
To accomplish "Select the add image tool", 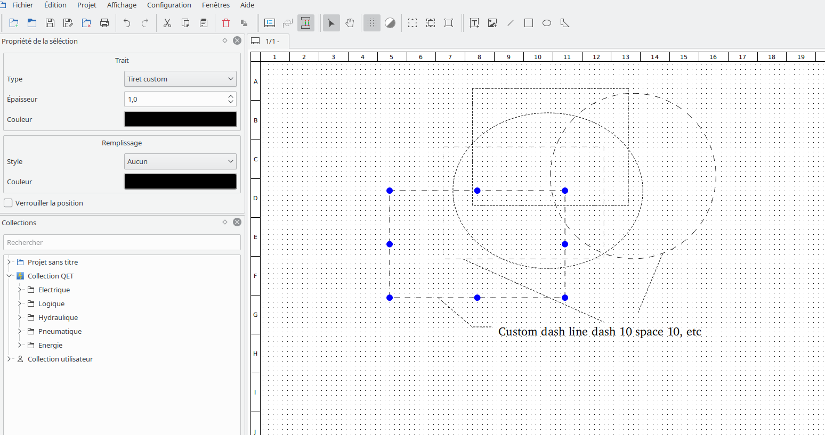I will [492, 23].
